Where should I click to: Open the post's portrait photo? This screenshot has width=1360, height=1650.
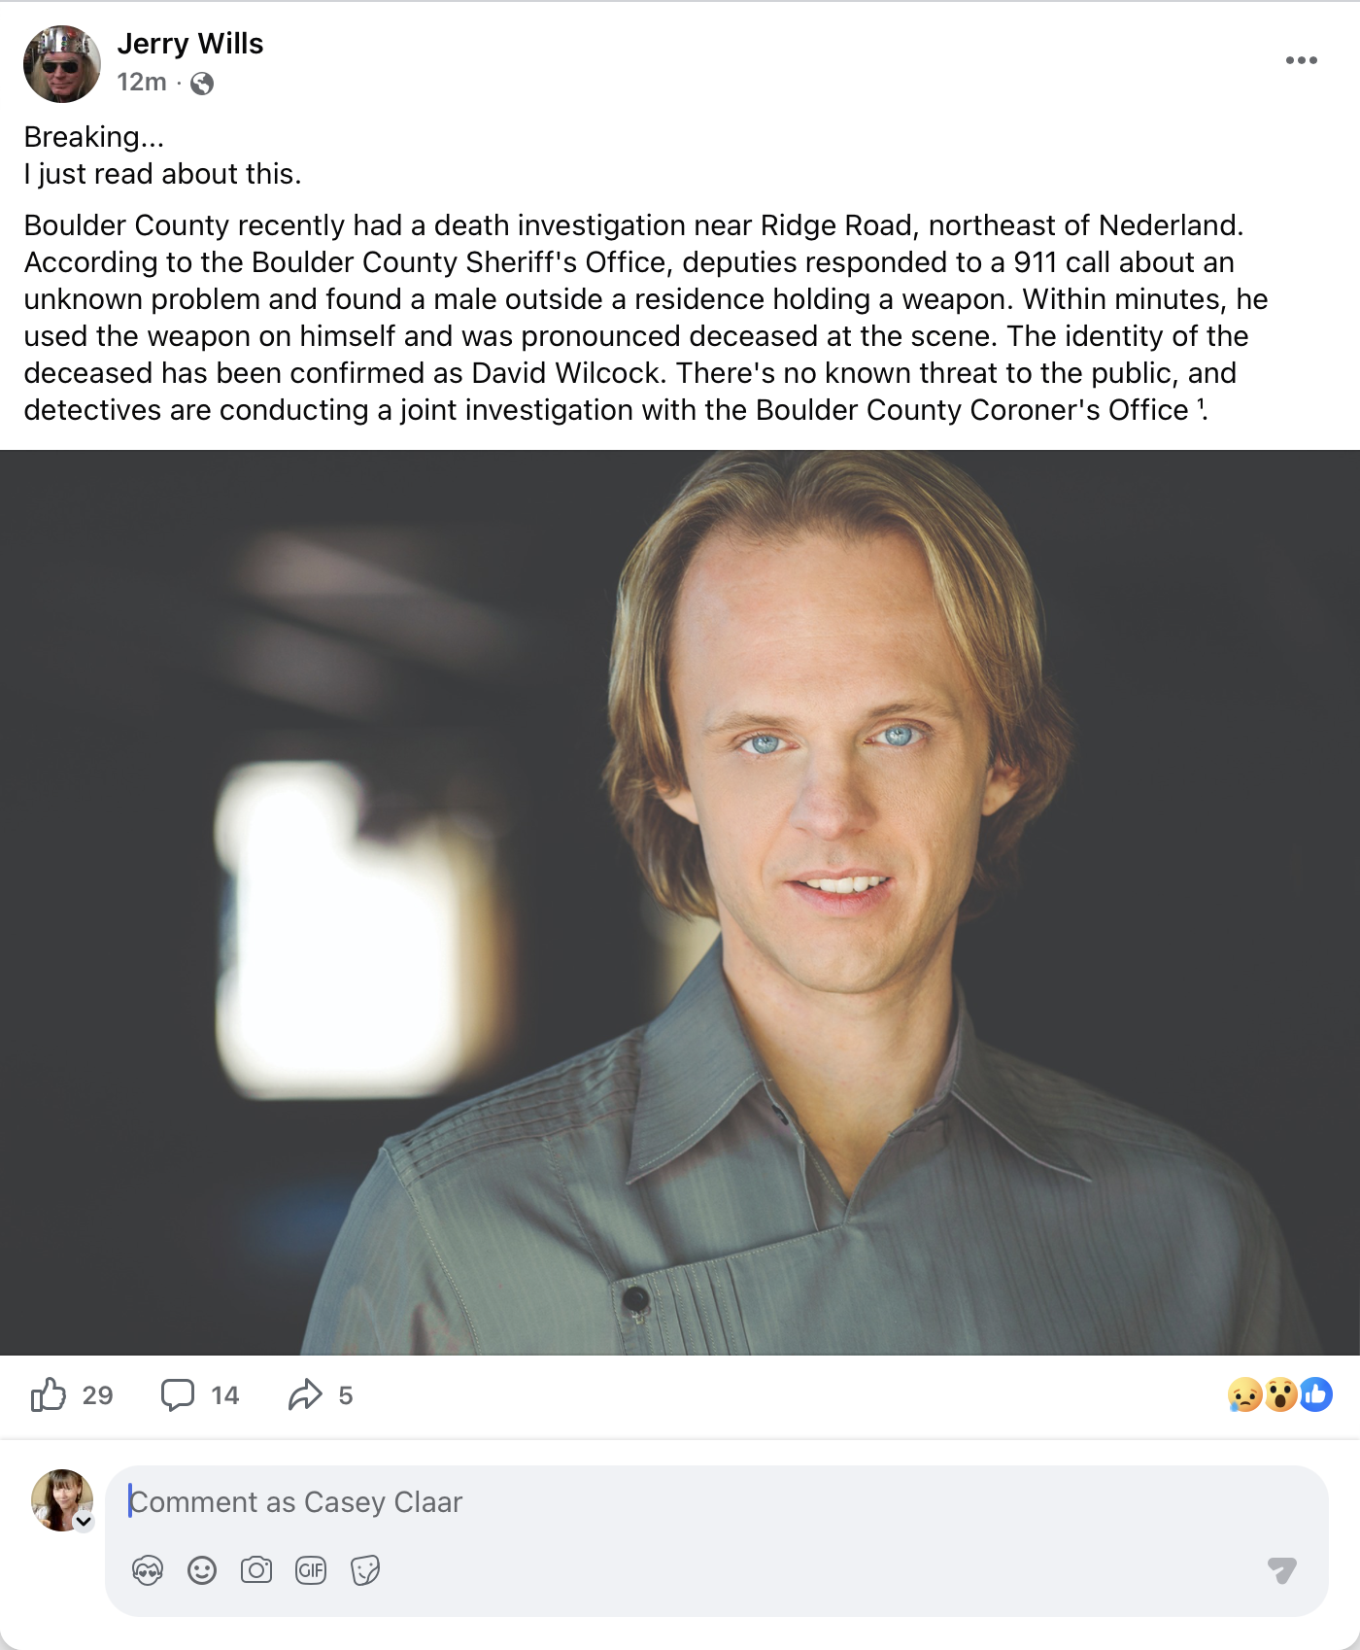pyautogui.click(x=680, y=902)
